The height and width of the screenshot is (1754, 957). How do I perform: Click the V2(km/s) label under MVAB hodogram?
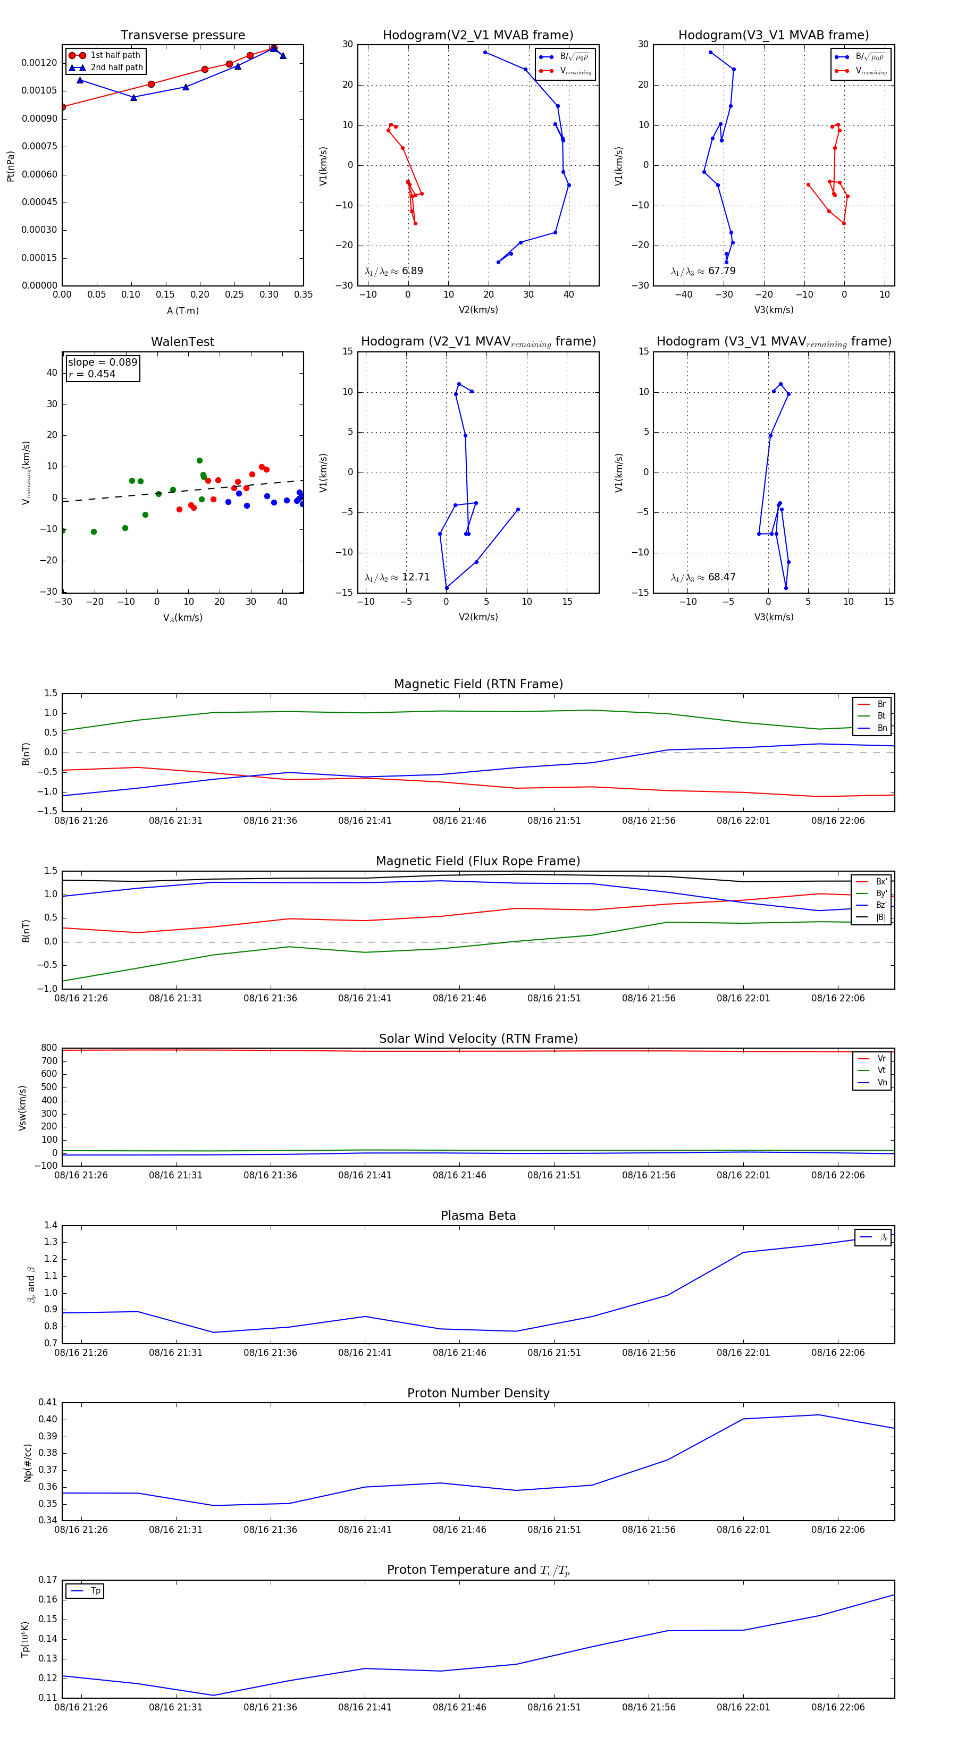click(478, 310)
